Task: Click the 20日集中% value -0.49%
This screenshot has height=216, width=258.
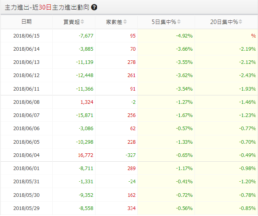Action: pyautogui.click(x=248, y=155)
